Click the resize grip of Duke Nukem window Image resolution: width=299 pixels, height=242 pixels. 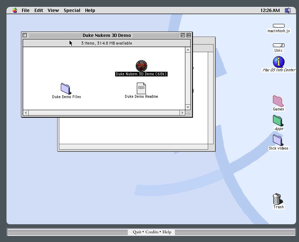pyautogui.click(x=188, y=113)
